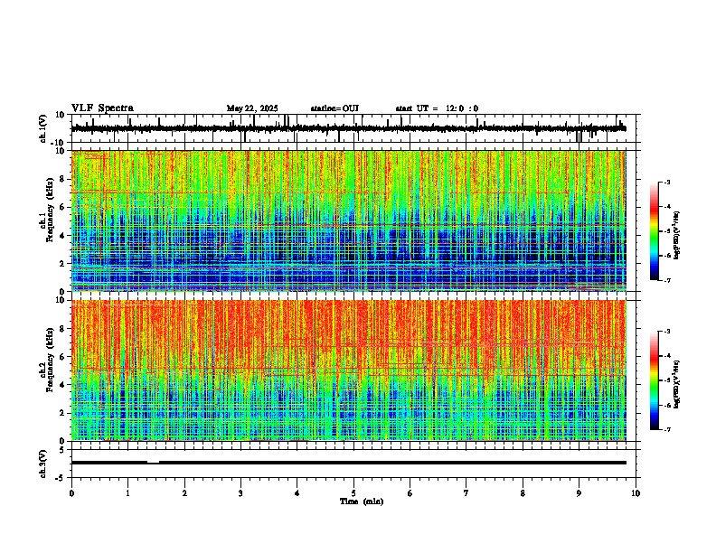Click ch.2 color bar log(PSD) label

coord(677,384)
